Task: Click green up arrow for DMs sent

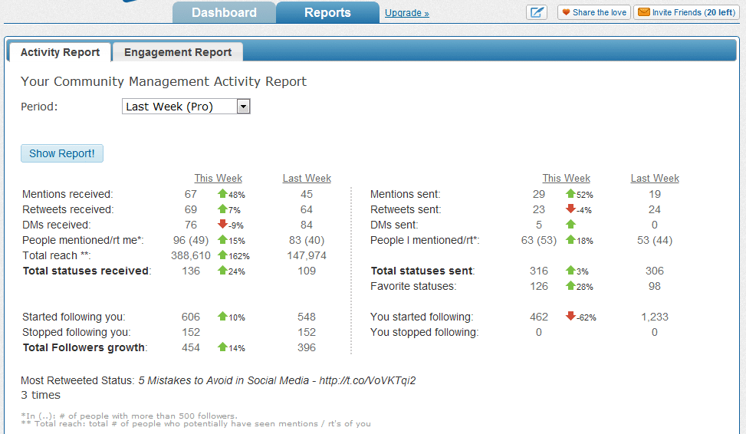Action: click(570, 224)
